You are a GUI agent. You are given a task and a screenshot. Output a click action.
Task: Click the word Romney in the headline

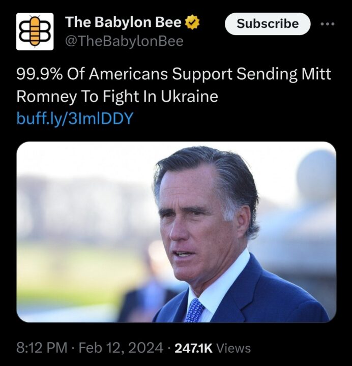tap(48, 96)
